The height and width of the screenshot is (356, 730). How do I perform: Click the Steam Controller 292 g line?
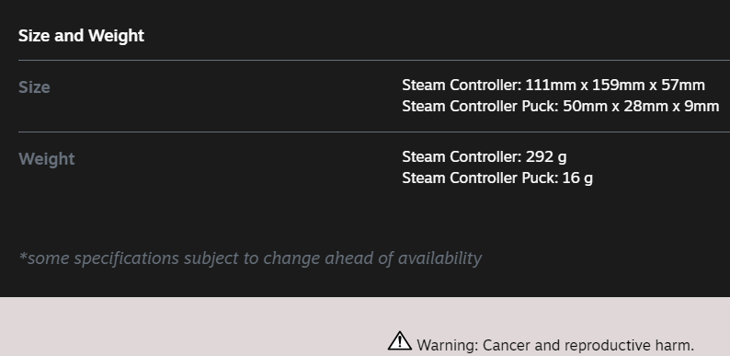click(485, 157)
